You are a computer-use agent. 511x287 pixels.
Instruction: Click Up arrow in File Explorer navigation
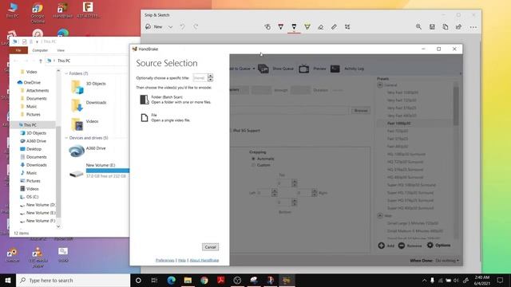pyautogui.click(x=41, y=61)
